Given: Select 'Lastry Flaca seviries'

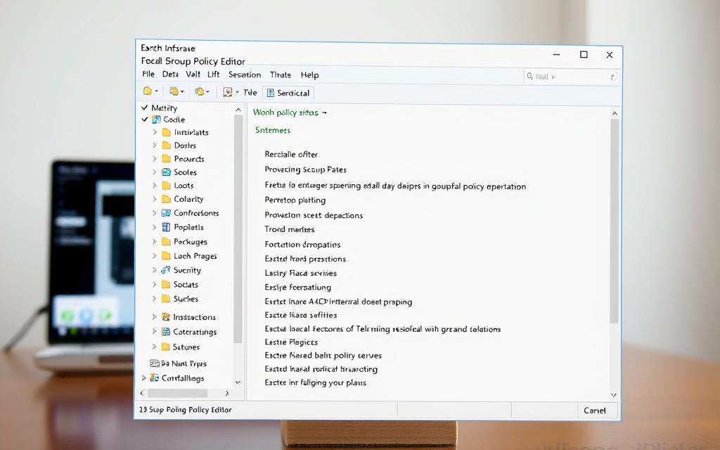Looking at the screenshot, I should click(301, 274).
